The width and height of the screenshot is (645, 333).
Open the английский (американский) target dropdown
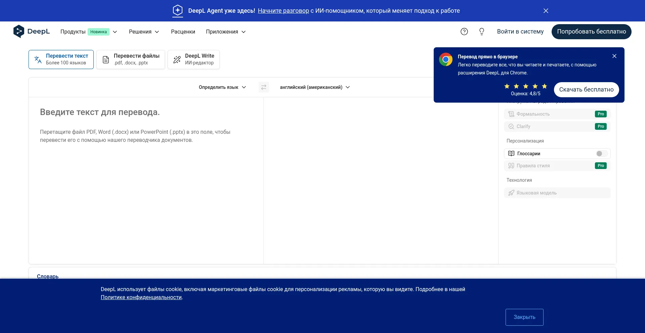click(x=314, y=87)
